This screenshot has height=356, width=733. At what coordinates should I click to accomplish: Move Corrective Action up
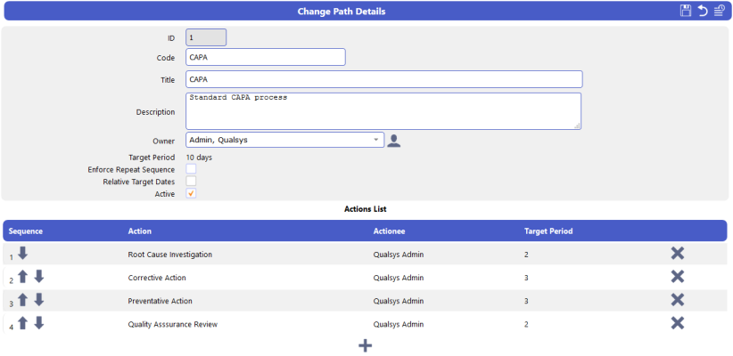(x=22, y=277)
